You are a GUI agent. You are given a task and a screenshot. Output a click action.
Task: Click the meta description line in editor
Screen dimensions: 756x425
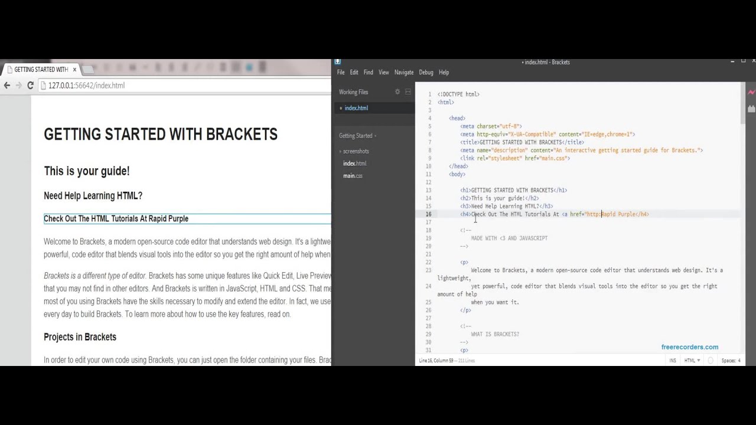(x=581, y=151)
